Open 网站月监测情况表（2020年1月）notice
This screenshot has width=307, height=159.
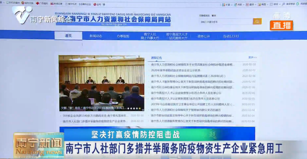pos(188,76)
